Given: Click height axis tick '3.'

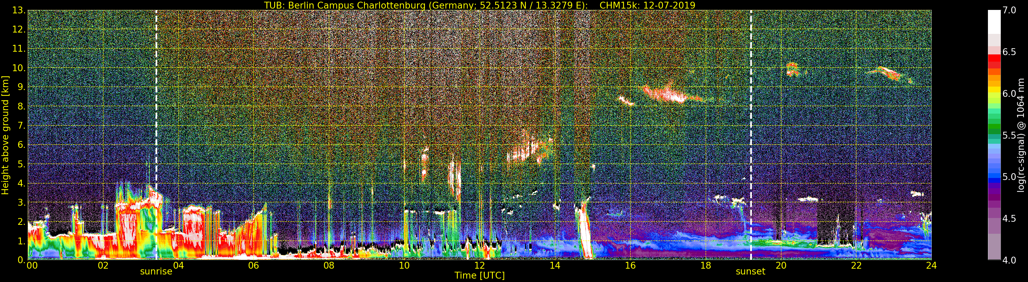Looking at the screenshot, I should click(x=21, y=202).
